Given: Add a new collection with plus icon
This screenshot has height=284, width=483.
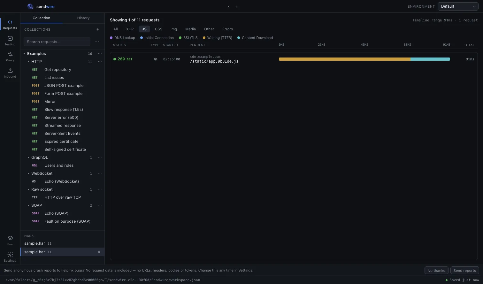Looking at the screenshot, I should (98, 29).
